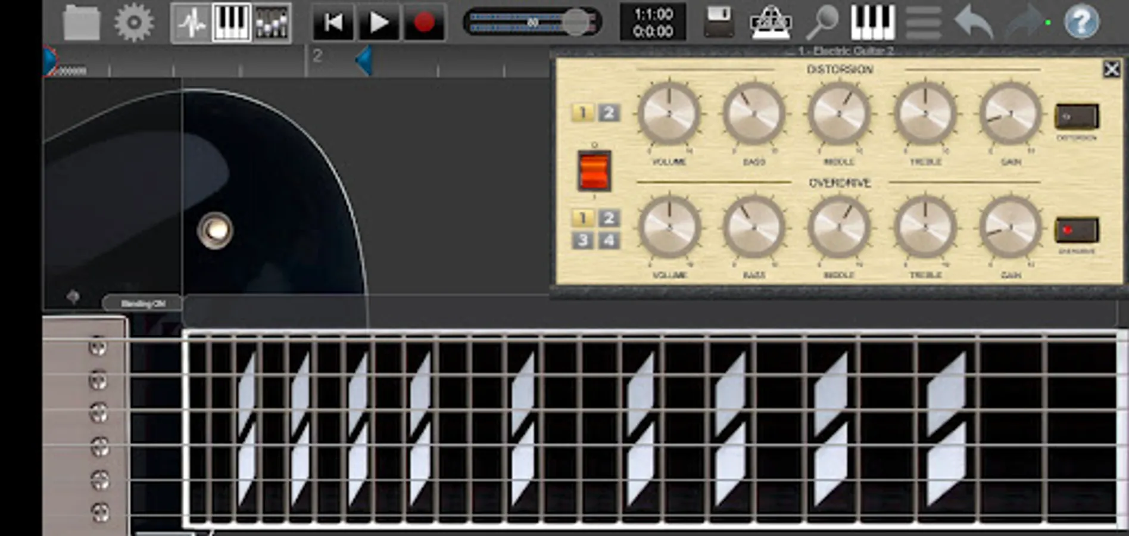
Task: Start playback with the play button
Action: pos(379,23)
